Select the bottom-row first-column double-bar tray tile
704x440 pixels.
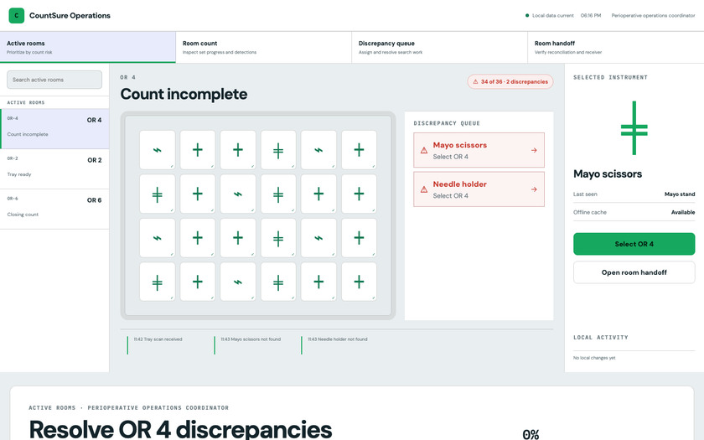click(158, 282)
